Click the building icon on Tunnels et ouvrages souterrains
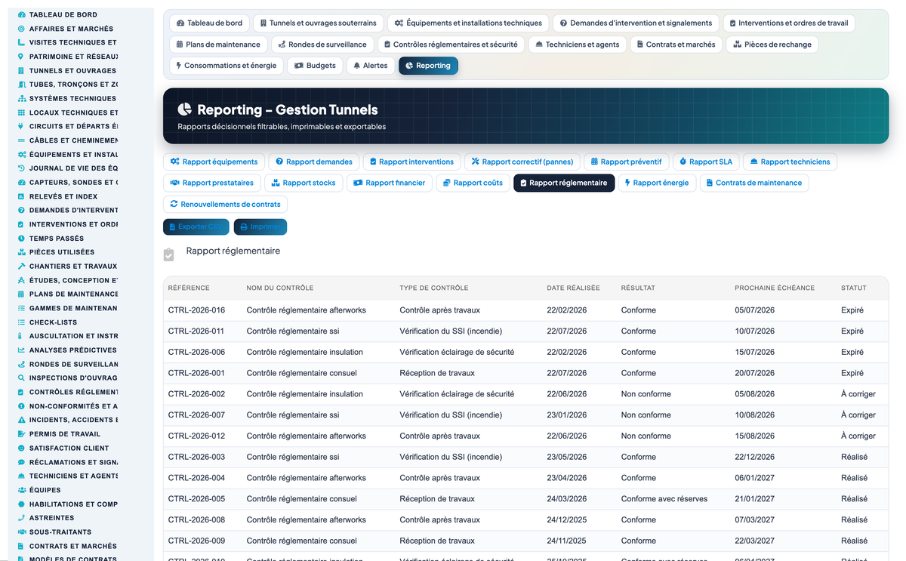 point(263,23)
